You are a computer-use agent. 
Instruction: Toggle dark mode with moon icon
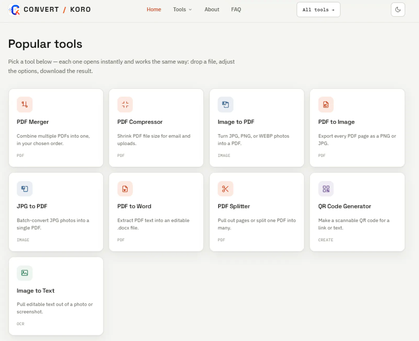tap(398, 10)
